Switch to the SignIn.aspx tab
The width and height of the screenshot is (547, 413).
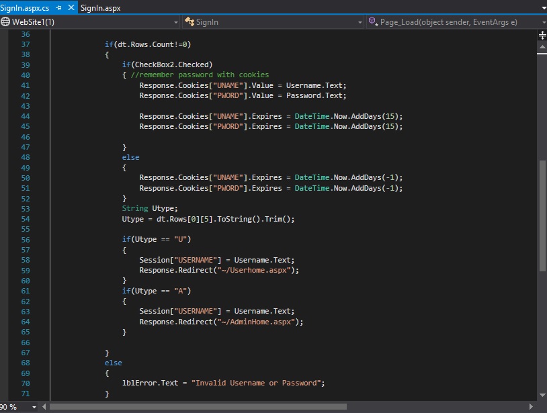point(99,8)
